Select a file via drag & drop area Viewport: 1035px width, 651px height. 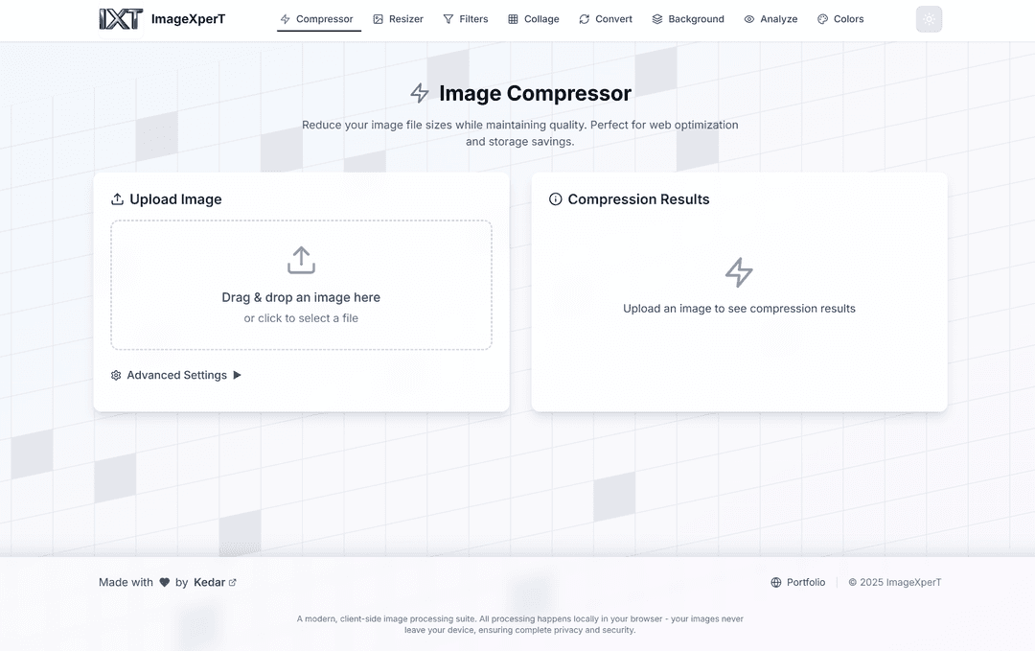click(x=301, y=285)
